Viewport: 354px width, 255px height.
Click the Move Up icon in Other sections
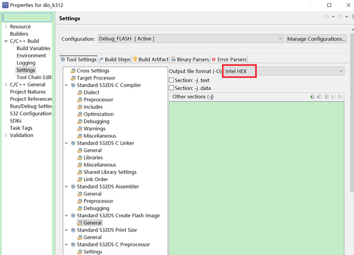[x=333, y=97]
